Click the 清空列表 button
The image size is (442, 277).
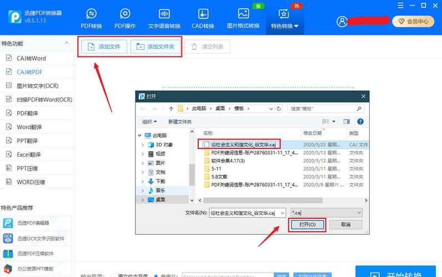tap(207, 47)
